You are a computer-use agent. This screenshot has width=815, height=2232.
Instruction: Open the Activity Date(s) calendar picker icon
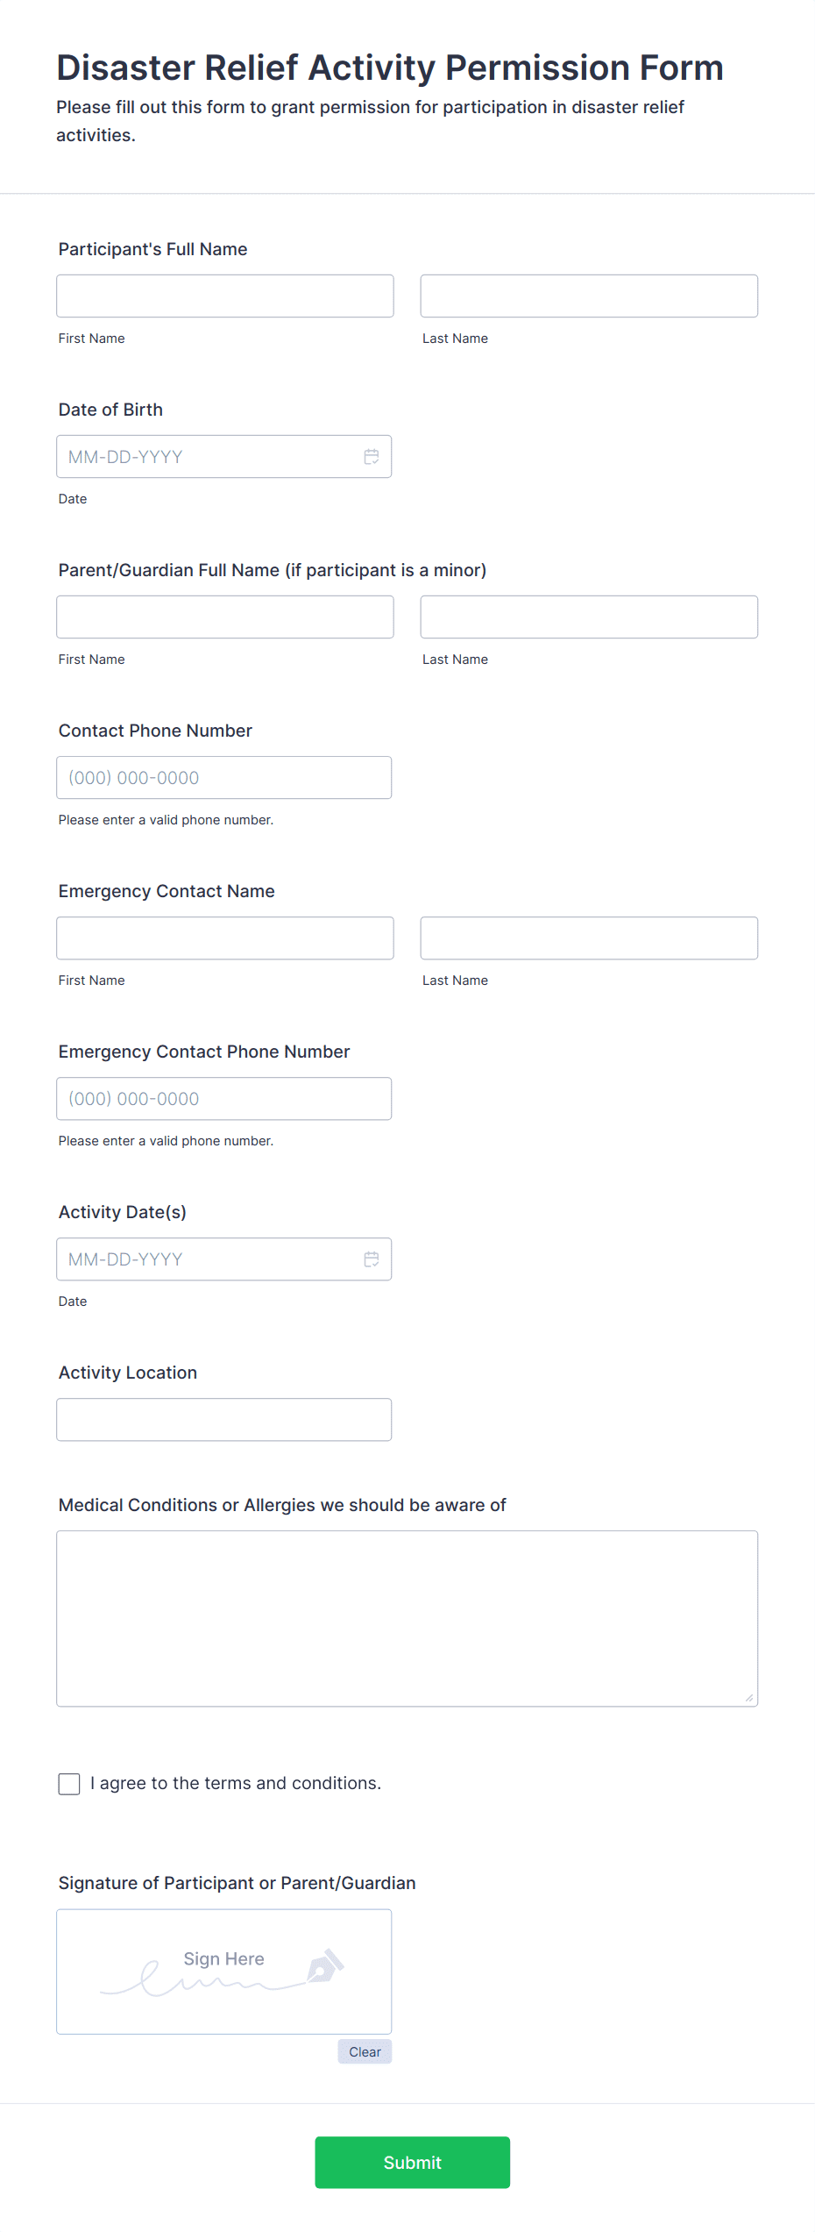372,1259
